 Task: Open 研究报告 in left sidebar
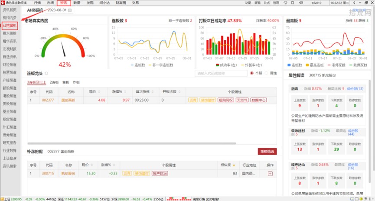(x=10, y=143)
